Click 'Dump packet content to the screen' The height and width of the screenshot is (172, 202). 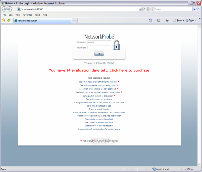click(x=98, y=96)
